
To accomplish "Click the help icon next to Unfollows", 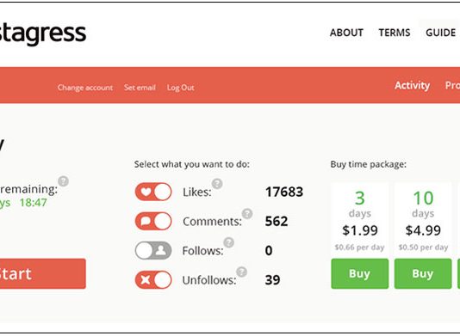I will coord(242,272).
